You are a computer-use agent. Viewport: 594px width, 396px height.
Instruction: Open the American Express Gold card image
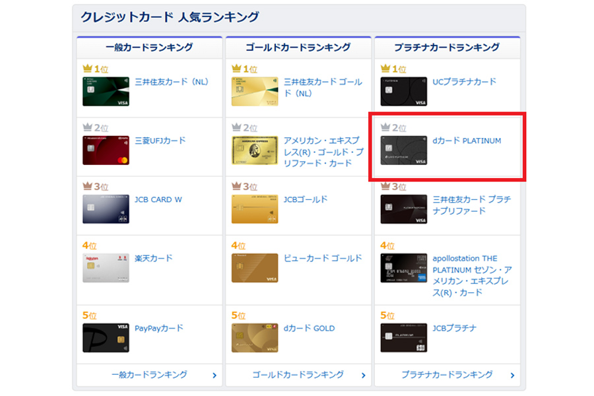click(255, 150)
